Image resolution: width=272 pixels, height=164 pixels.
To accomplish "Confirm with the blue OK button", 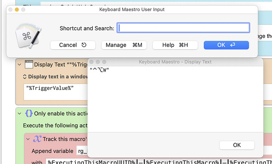I will (x=226, y=45).
